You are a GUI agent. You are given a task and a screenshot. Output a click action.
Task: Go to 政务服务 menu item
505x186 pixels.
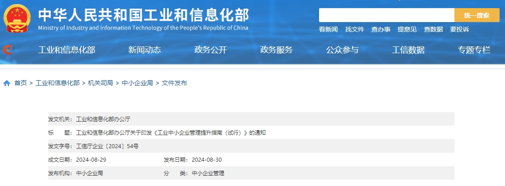(x=276, y=50)
